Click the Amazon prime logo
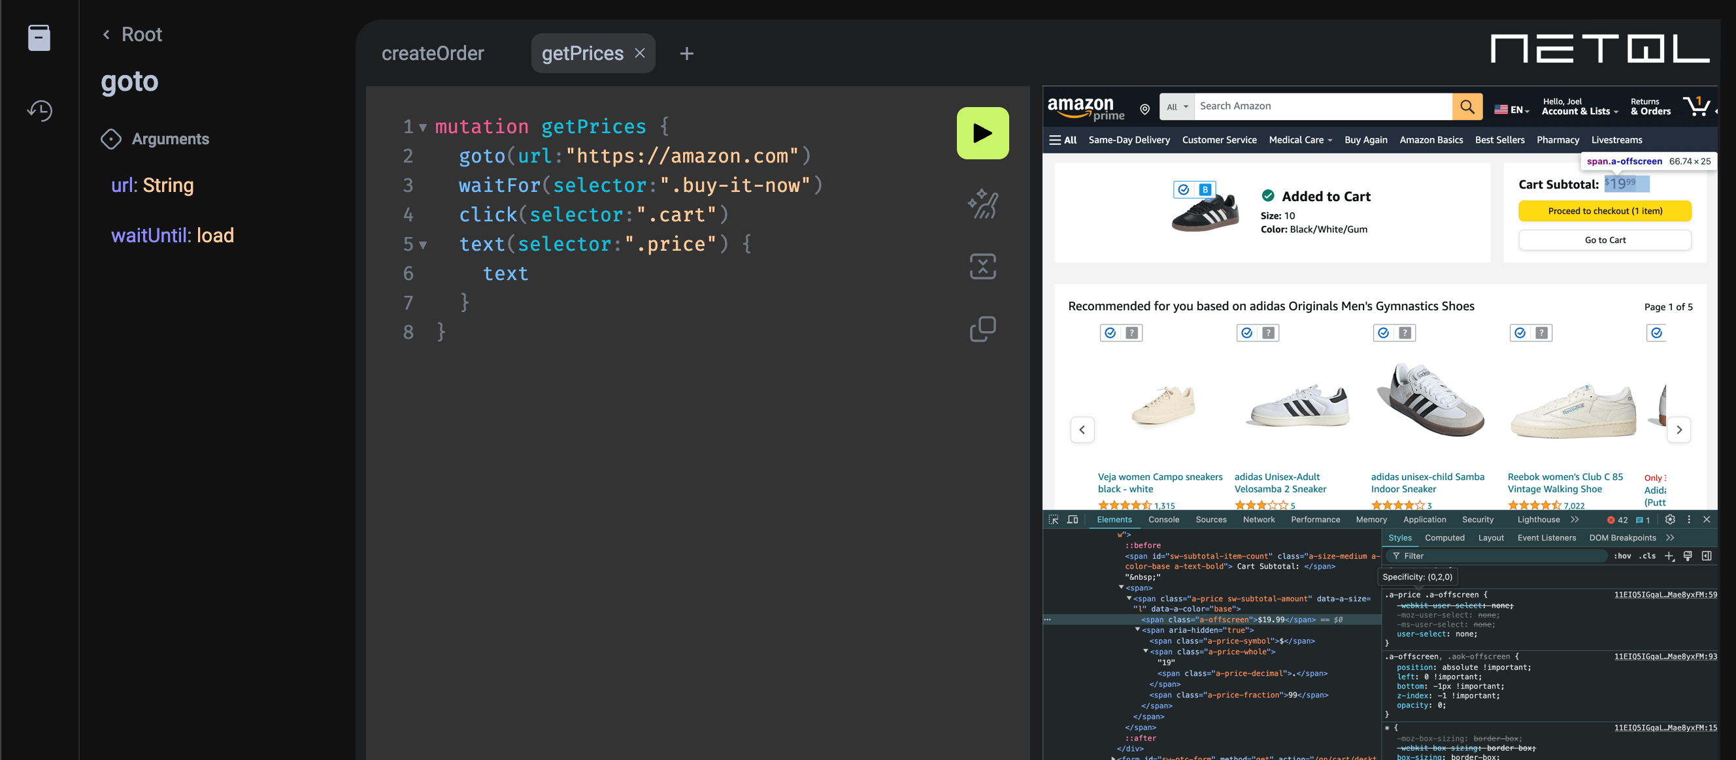 [1085, 108]
